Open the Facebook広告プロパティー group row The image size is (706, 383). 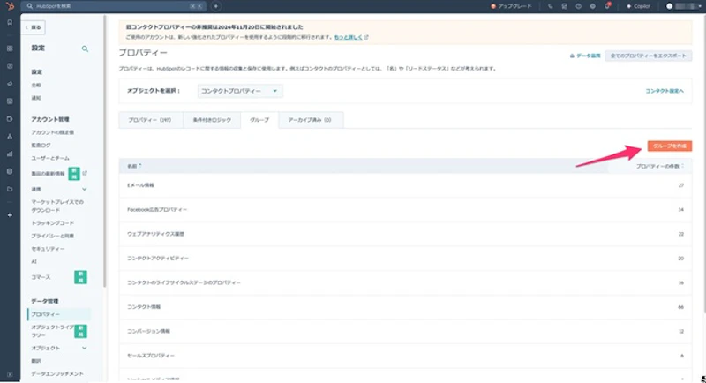coord(405,210)
